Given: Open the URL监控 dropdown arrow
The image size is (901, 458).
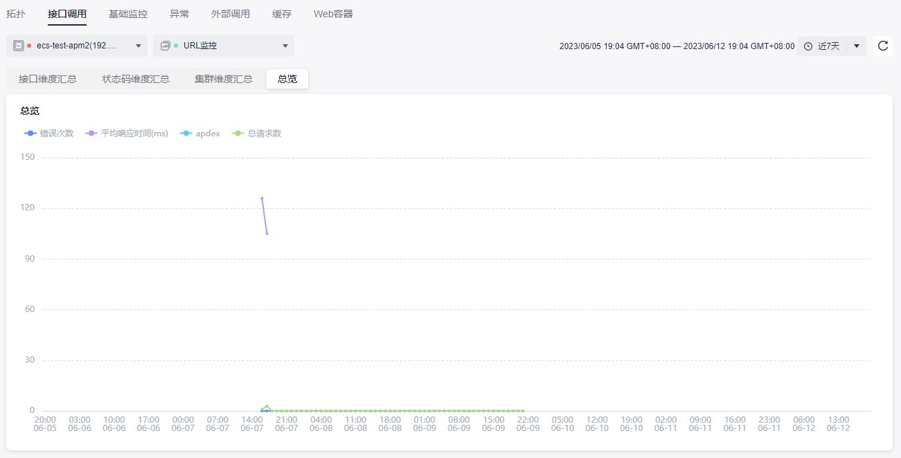Looking at the screenshot, I should 285,46.
